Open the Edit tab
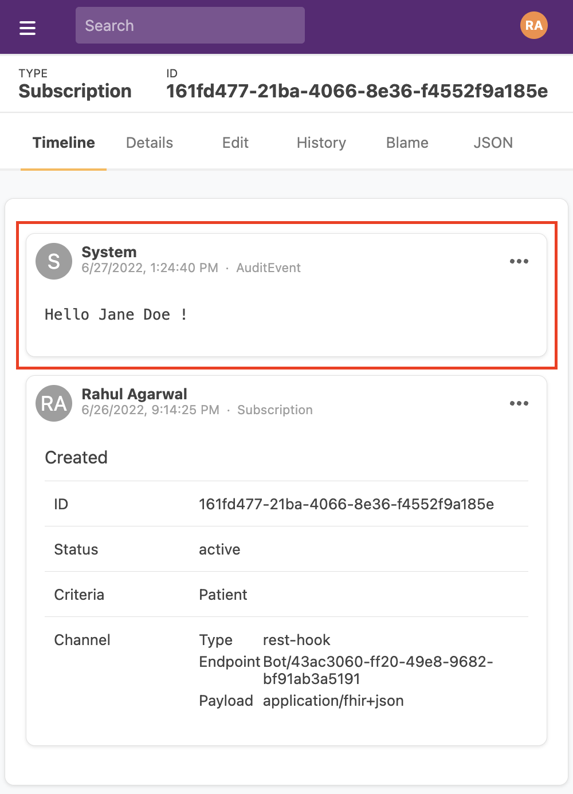Screen dimensions: 573x794 click(235, 143)
